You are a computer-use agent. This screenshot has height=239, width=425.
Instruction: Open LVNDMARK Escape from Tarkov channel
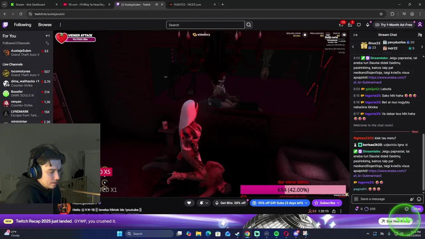[26, 113]
